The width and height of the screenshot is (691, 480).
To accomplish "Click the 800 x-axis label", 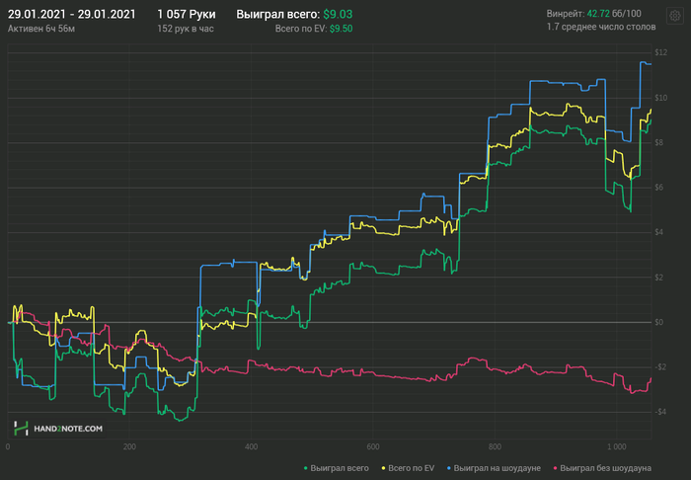I will click(x=495, y=447).
